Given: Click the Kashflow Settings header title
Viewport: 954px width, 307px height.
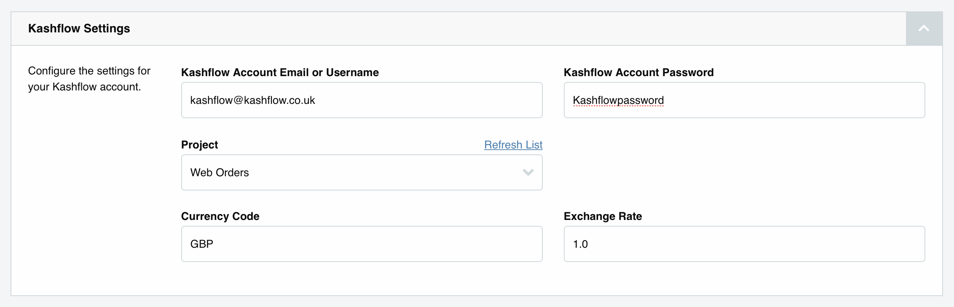Looking at the screenshot, I should tap(79, 29).
